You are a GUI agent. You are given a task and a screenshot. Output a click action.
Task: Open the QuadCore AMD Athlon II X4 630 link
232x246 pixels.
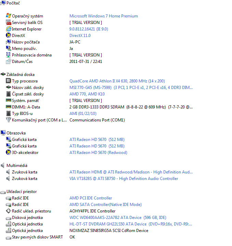[x=117, y=81]
